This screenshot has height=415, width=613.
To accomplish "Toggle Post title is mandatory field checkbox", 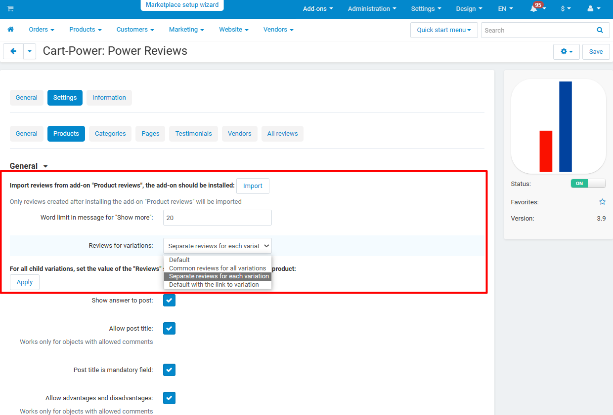I will [x=169, y=370].
